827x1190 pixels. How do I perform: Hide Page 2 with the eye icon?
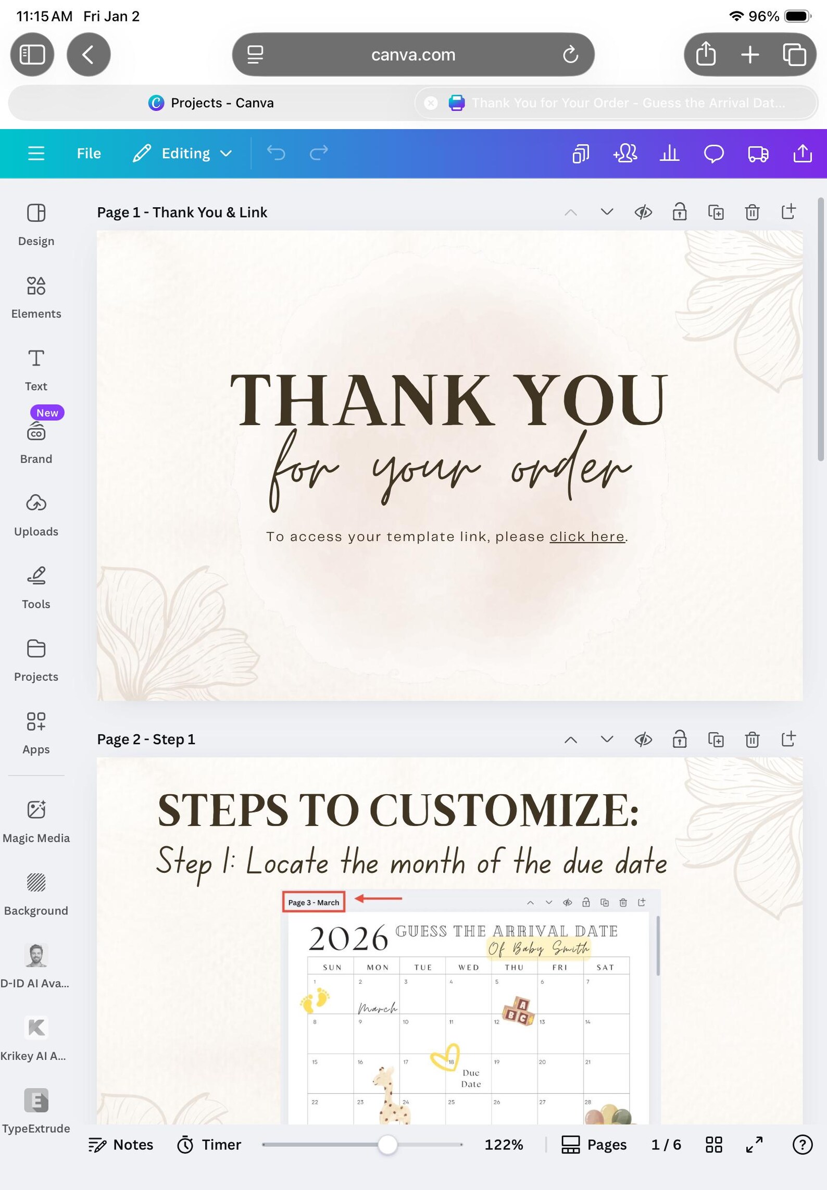pos(643,740)
